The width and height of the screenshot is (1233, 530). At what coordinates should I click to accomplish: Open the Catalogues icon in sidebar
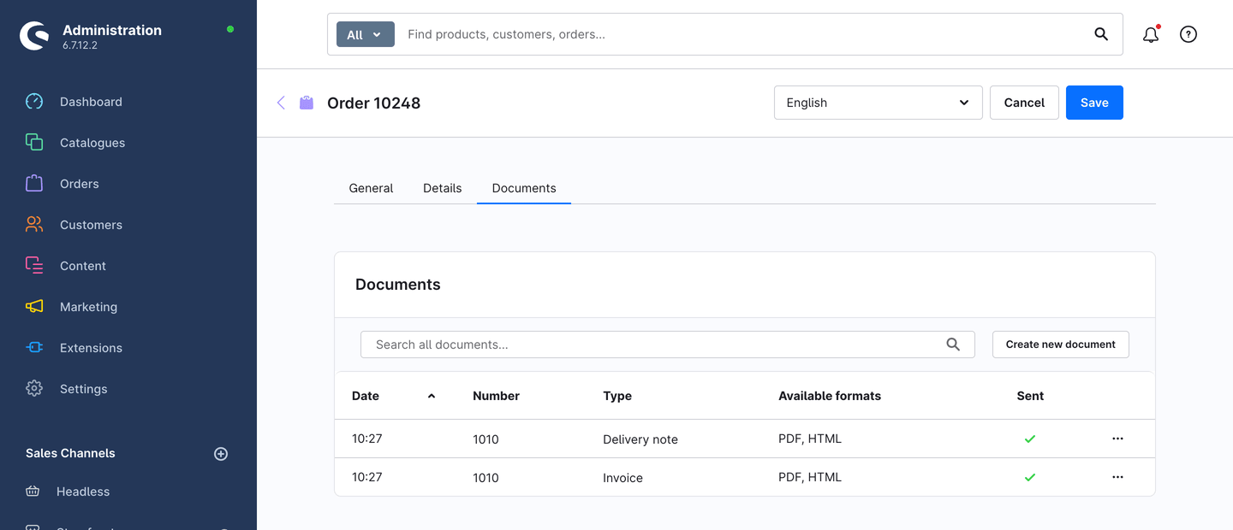click(34, 143)
